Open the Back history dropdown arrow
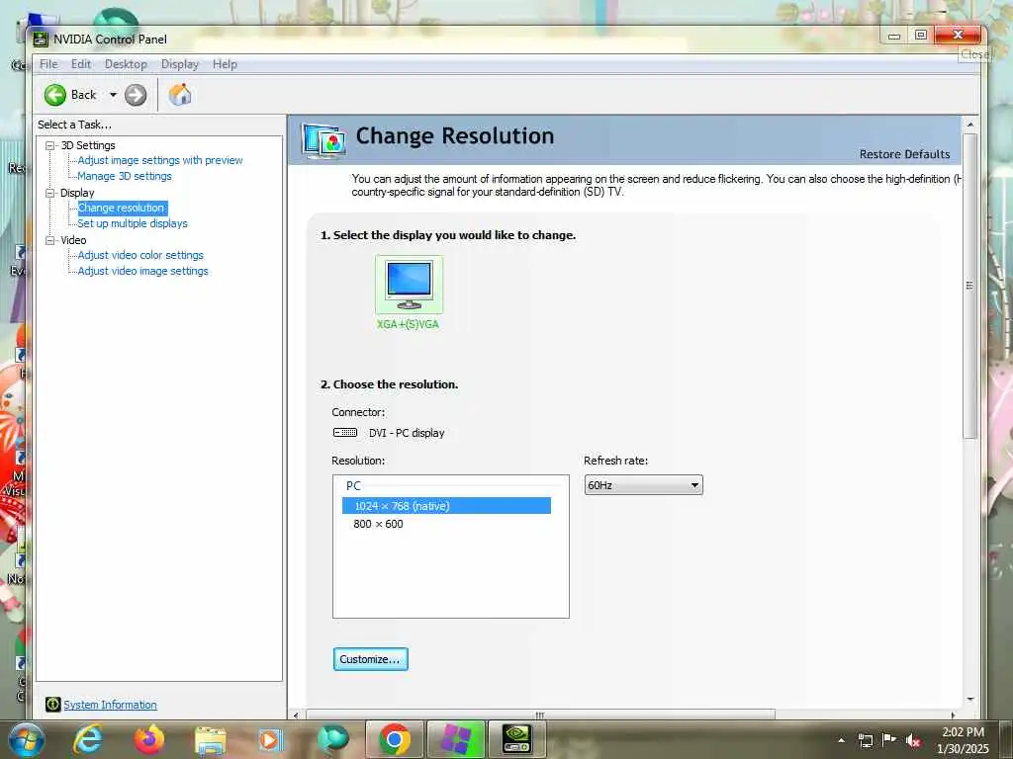The height and width of the screenshot is (759, 1013). click(x=113, y=95)
